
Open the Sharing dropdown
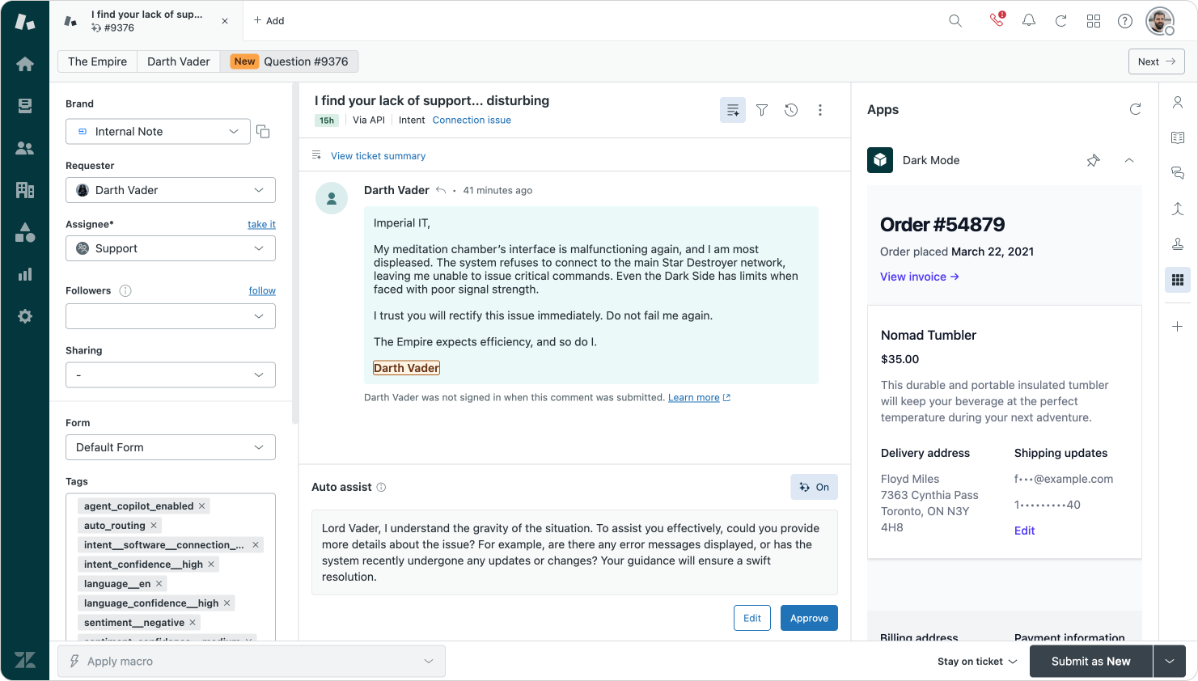(x=171, y=375)
